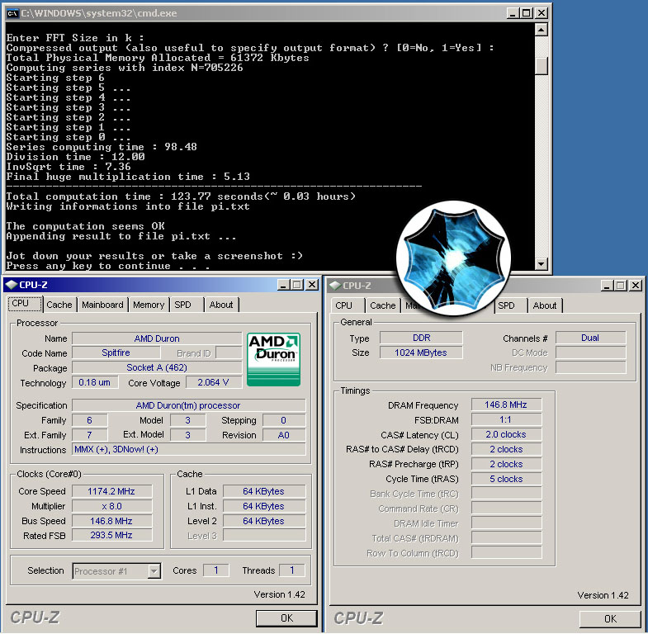Click the Package field 'Socket A (462)'
Image resolution: width=648 pixels, height=634 pixels.
tap(157, 368)
